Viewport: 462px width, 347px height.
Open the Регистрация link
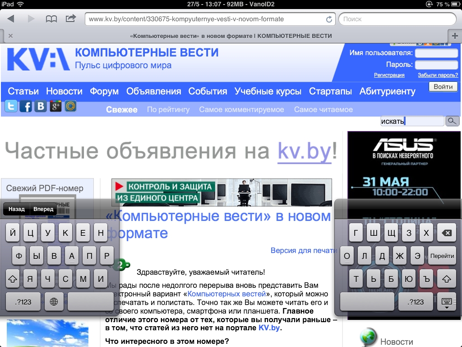click(x=389, y=75)
